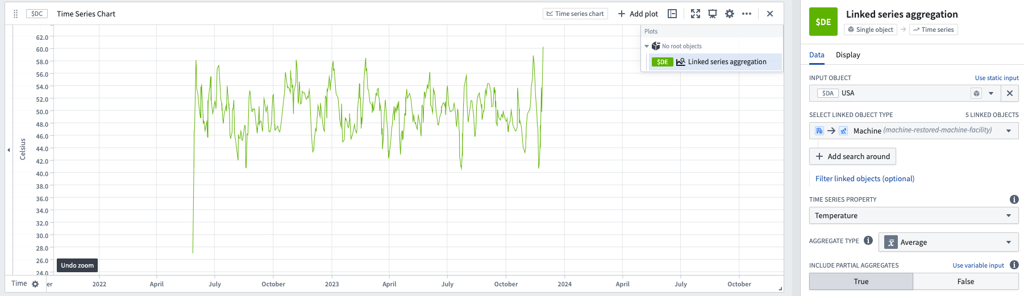
Task: Show info about Aggregate Type
Action: (868, 240)
